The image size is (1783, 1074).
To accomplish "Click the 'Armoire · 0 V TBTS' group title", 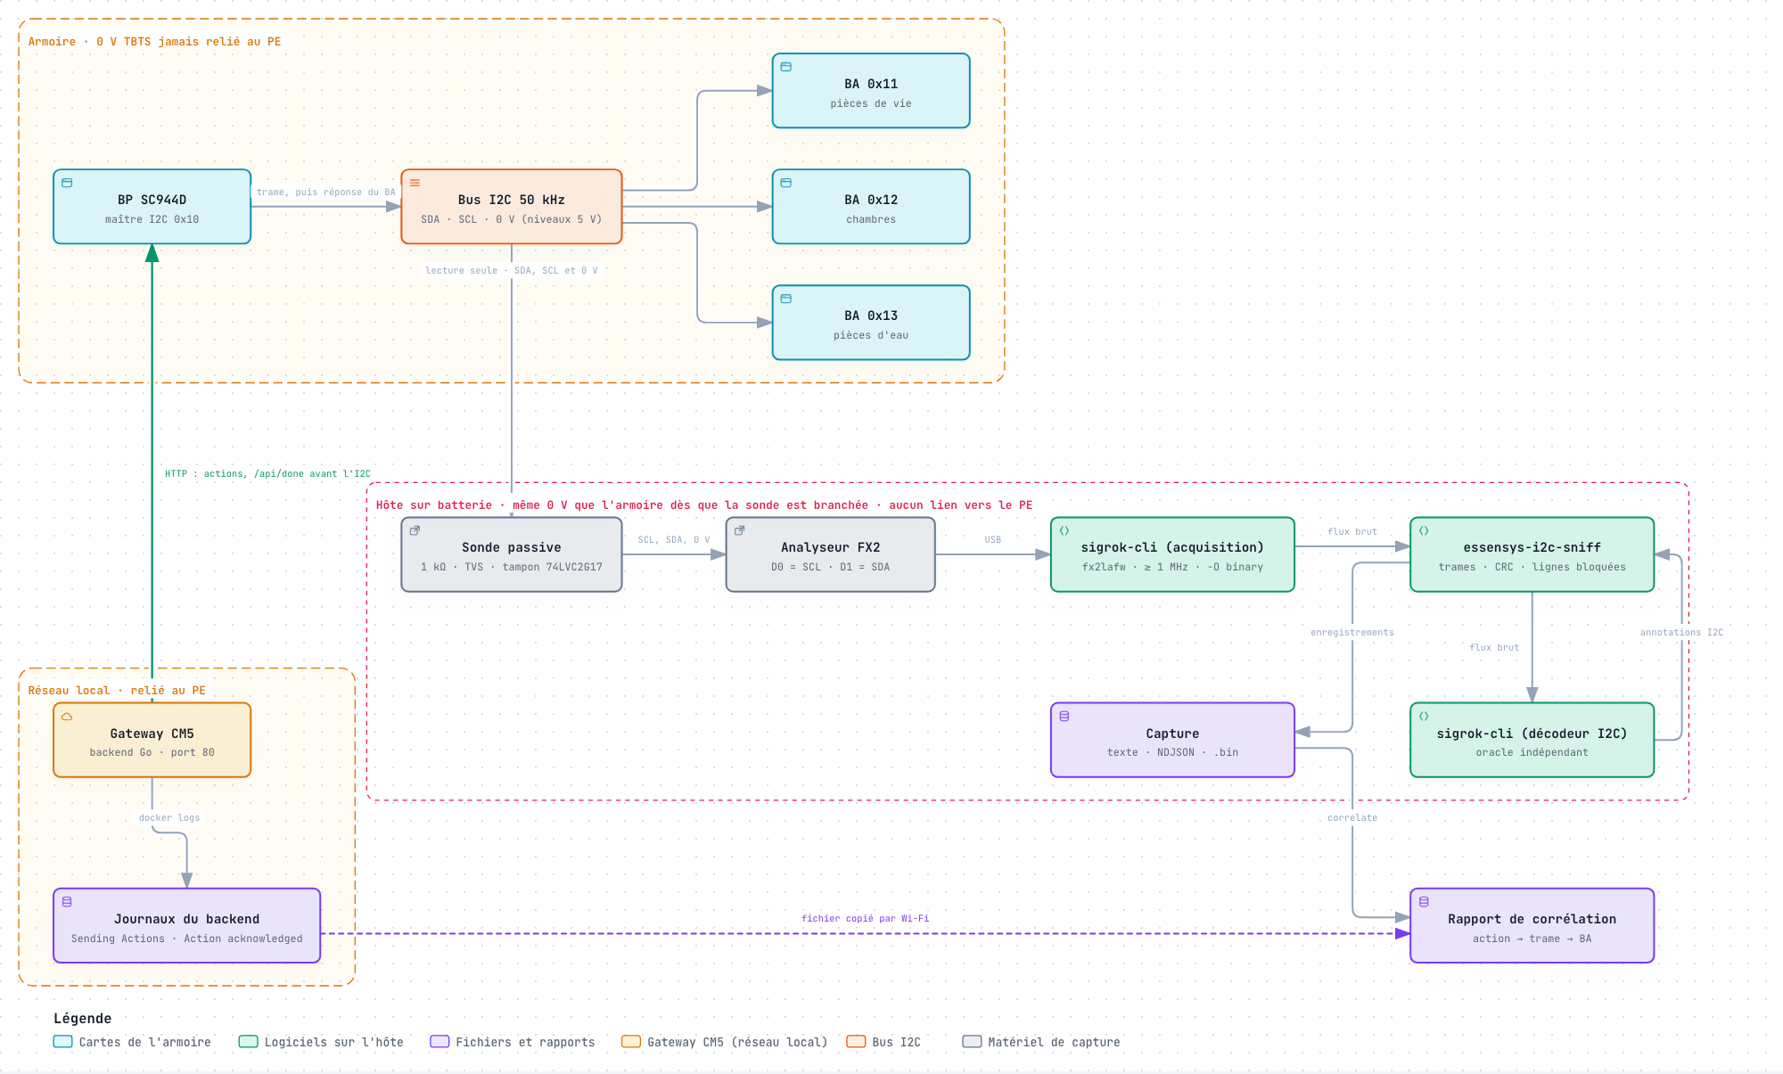I will (154, 41).
